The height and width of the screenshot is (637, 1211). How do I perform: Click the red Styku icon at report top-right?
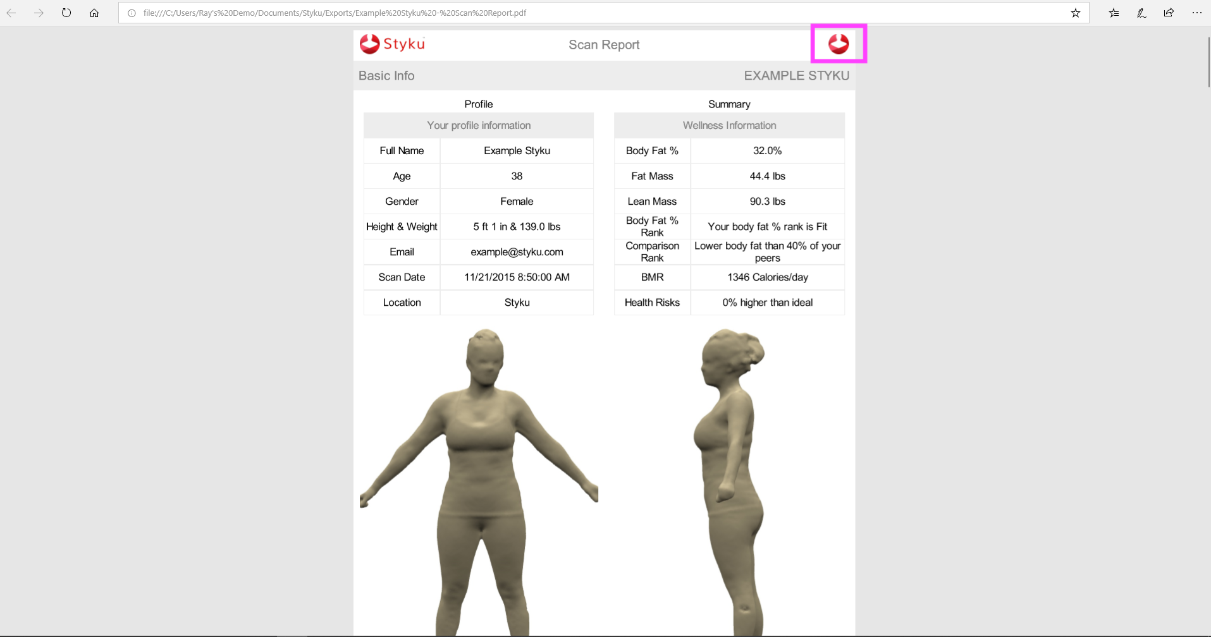tap(839, 44)
